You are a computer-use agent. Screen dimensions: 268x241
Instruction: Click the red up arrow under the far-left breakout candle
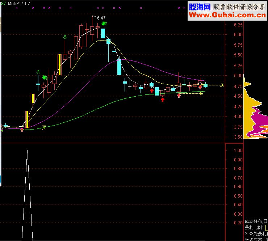[x=22, y=130]
